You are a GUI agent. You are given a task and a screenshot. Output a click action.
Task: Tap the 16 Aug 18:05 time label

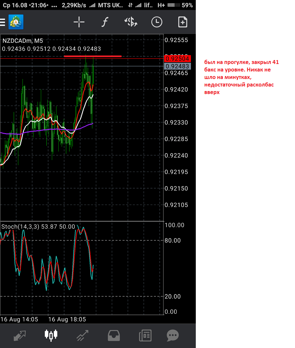click(67, 319)
